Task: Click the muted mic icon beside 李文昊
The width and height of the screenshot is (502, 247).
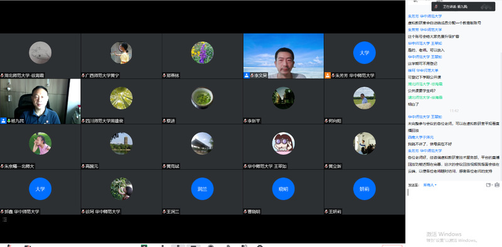Action: pyautogui.click(x=252, y=76)
